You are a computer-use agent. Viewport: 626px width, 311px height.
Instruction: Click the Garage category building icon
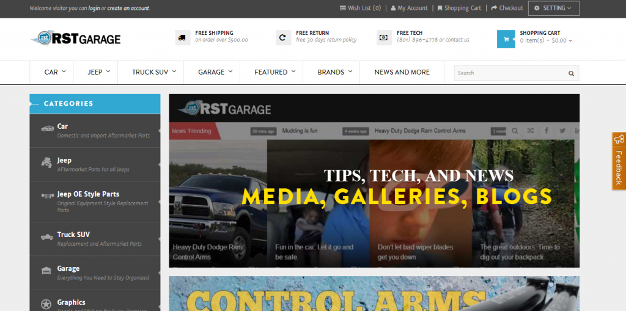coord(46,271)
